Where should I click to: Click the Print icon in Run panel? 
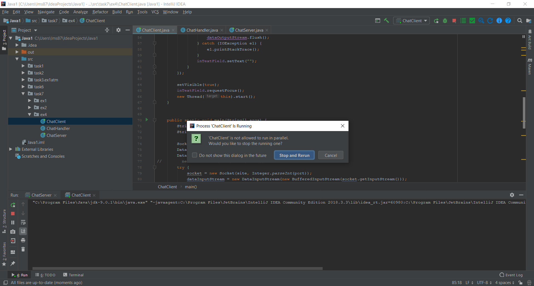[23, 240]
